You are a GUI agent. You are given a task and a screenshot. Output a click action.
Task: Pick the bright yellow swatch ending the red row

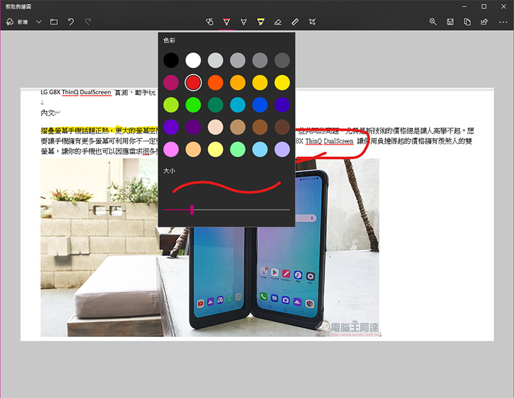(x=282, y=83)
